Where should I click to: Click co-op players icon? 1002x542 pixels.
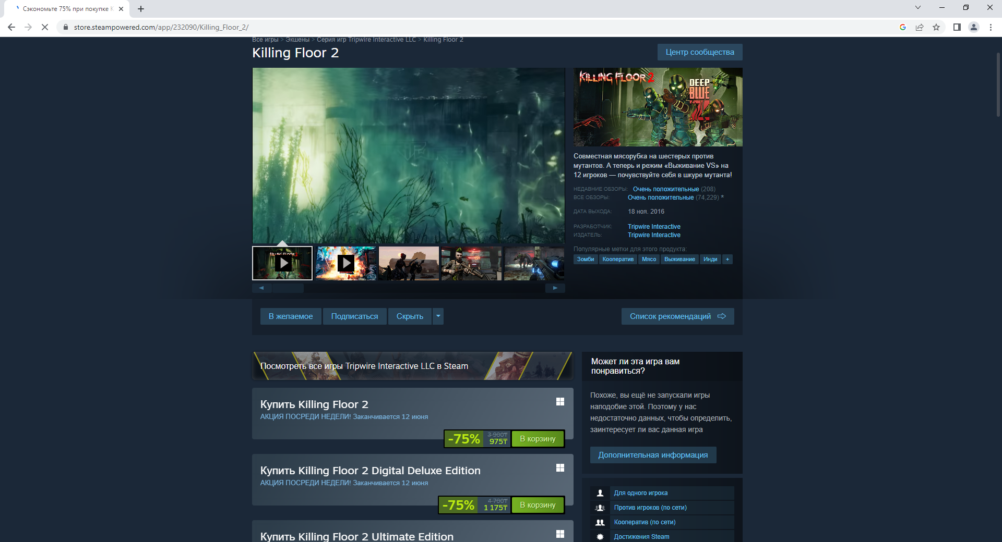[600, 522]
